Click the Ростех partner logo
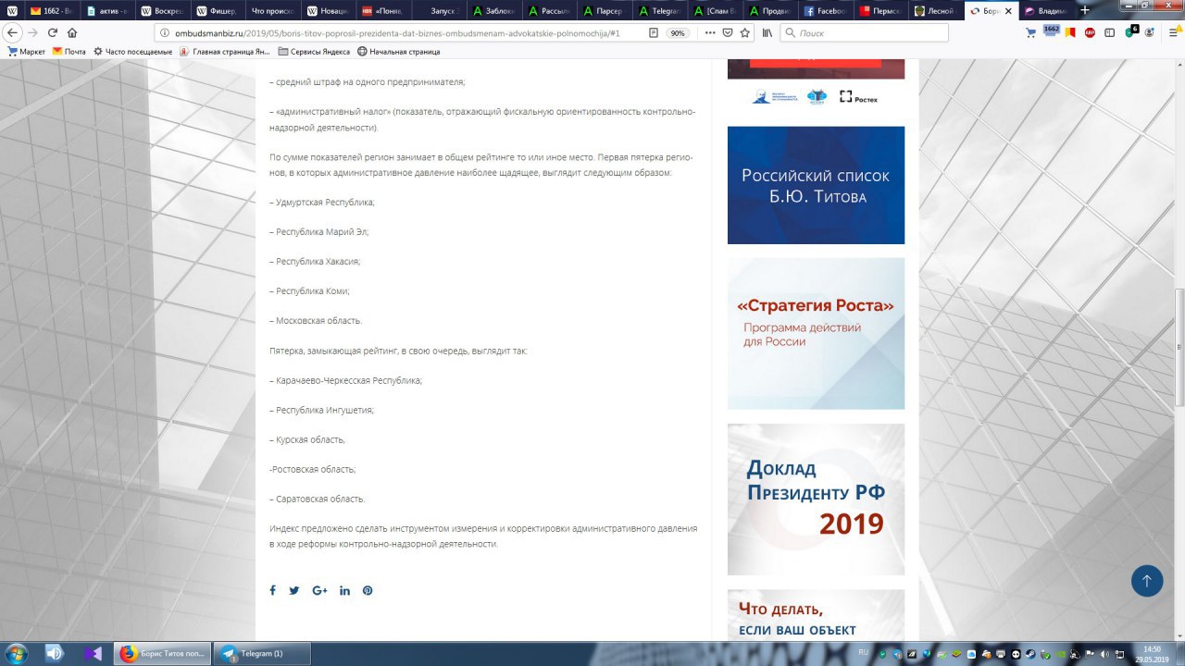 [858, 96]
